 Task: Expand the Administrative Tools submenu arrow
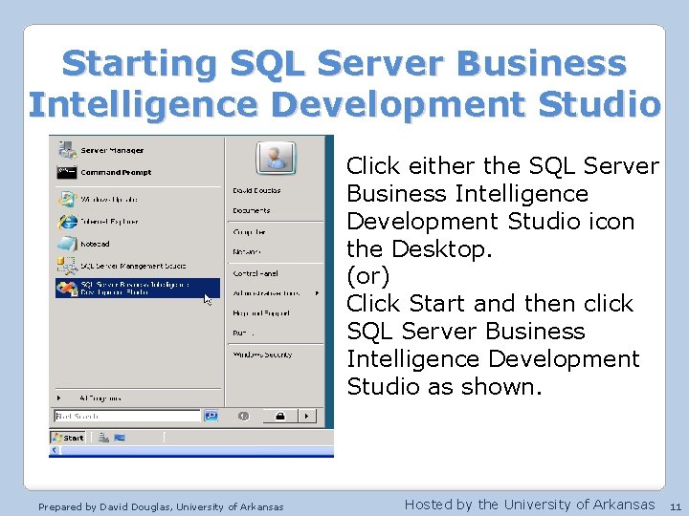click(317, 293)
